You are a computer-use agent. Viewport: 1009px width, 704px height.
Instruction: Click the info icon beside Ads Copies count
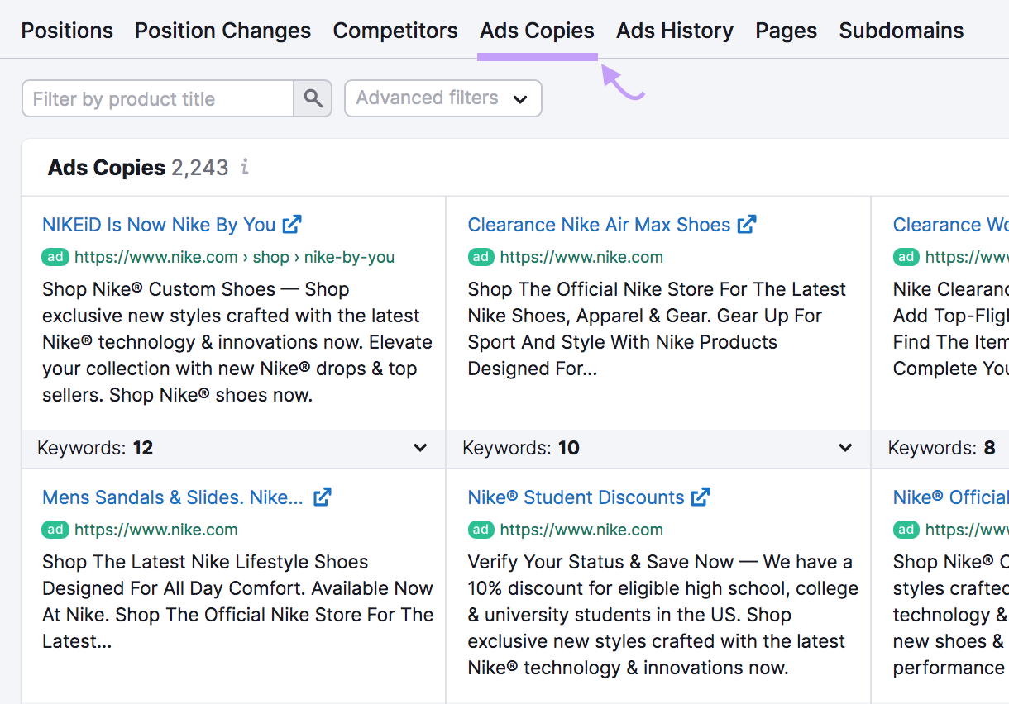coord(244,167)
